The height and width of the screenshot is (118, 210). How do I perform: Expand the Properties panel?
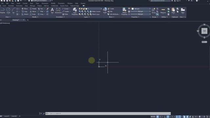[x=135, y=17]
